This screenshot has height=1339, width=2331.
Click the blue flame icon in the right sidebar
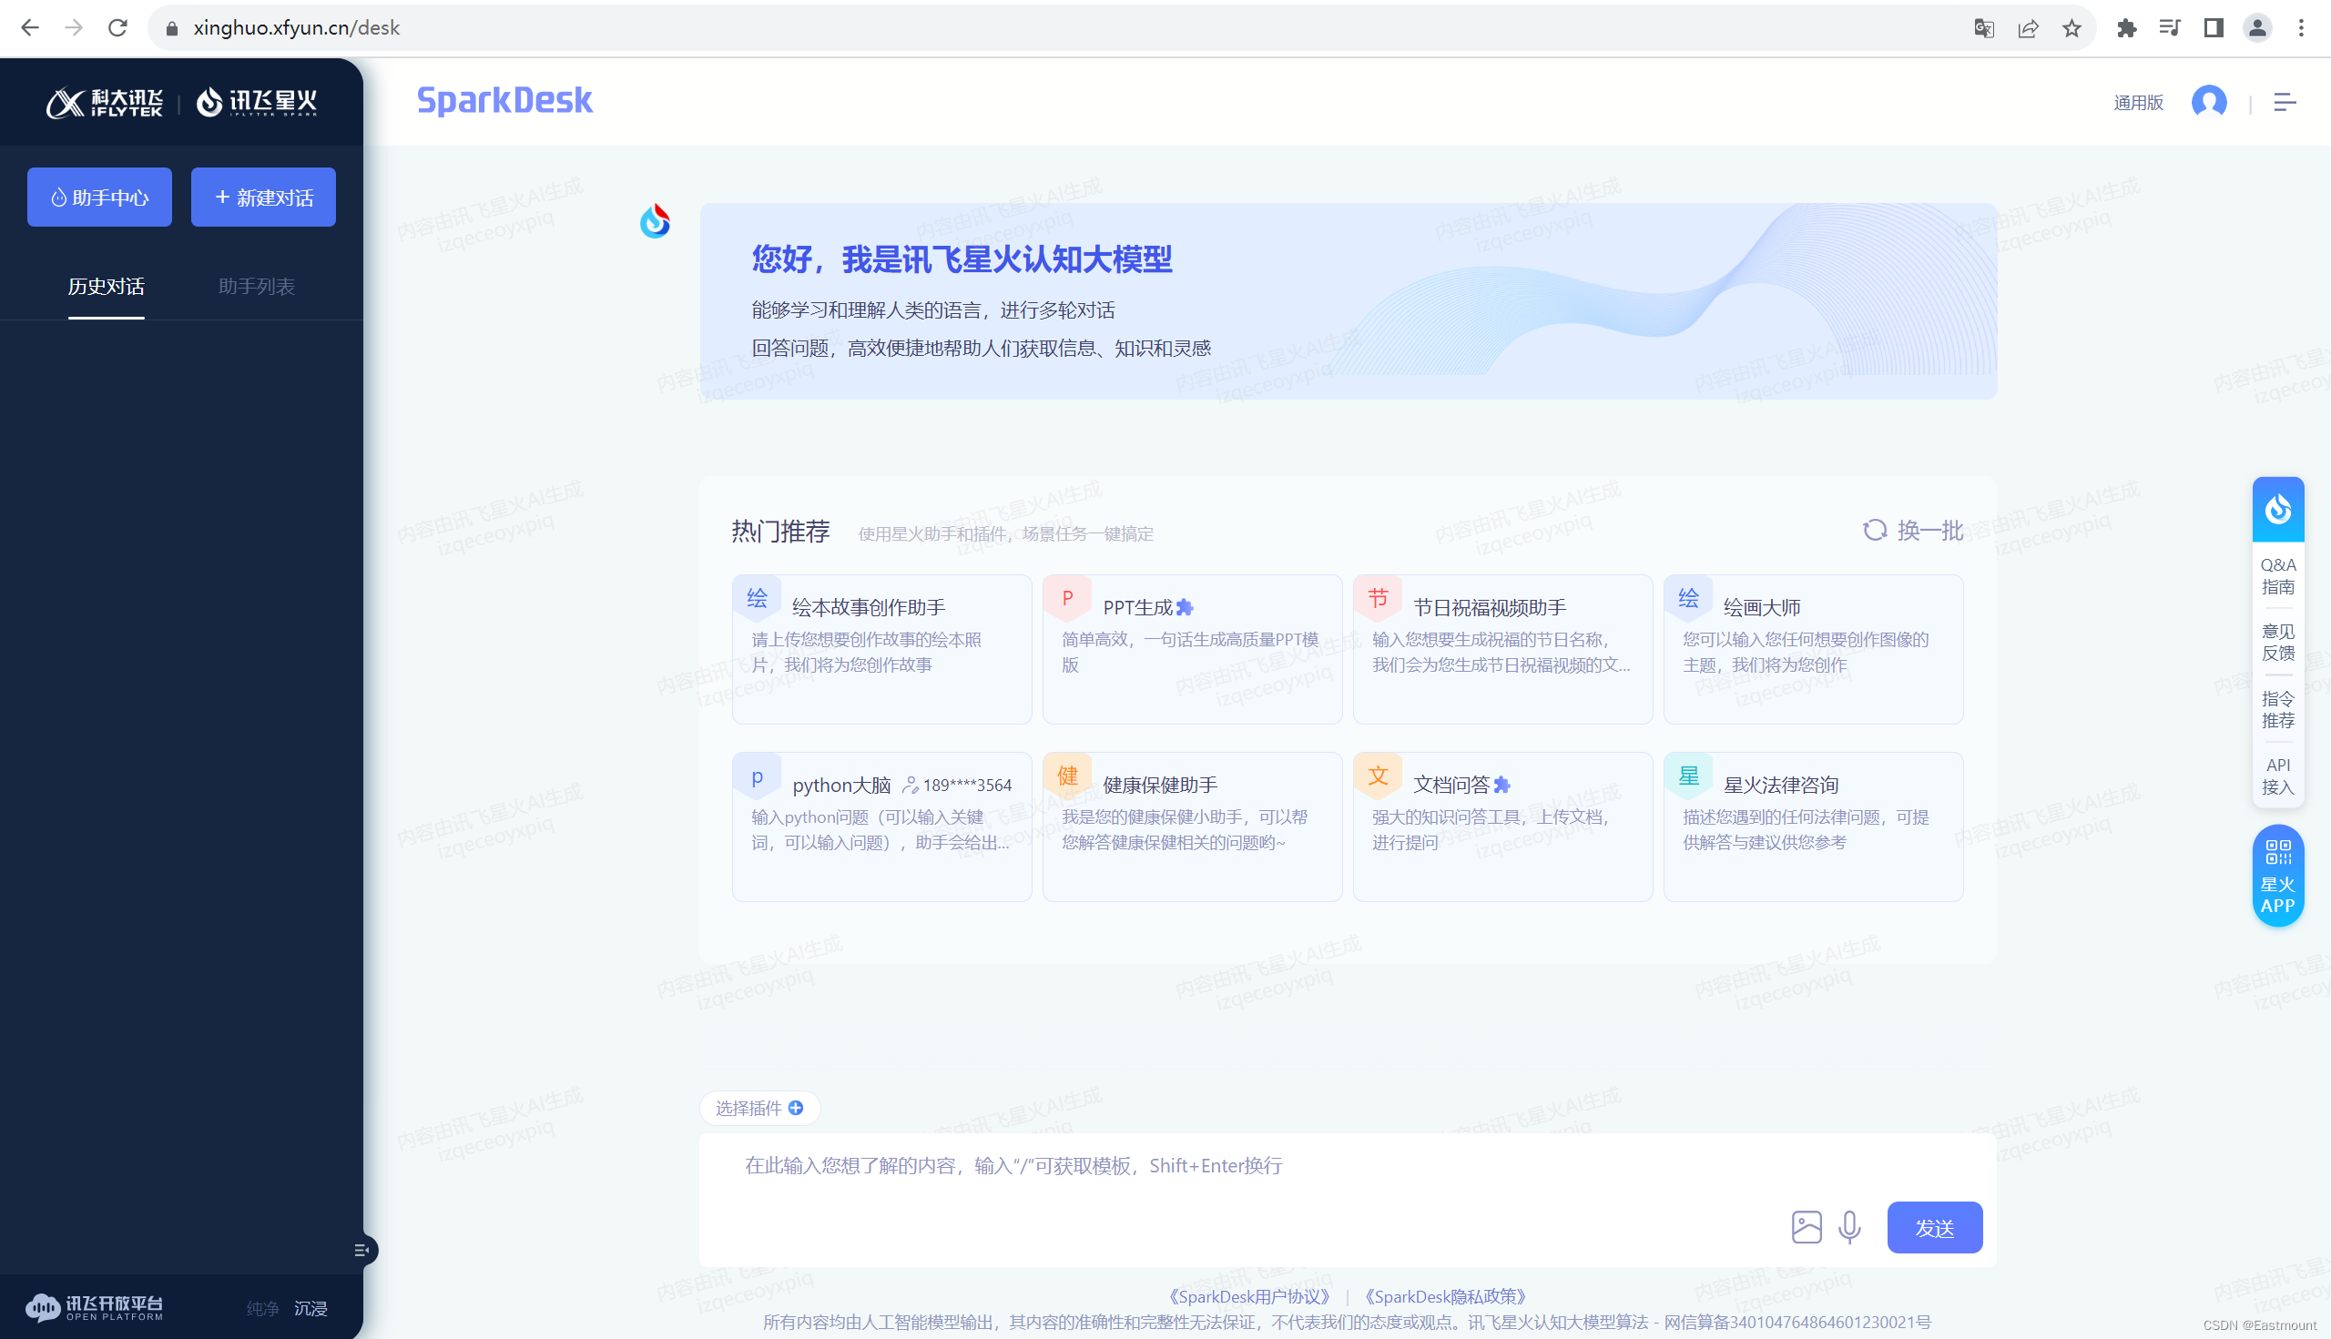pyautogui.click(x=2277, y=509)
